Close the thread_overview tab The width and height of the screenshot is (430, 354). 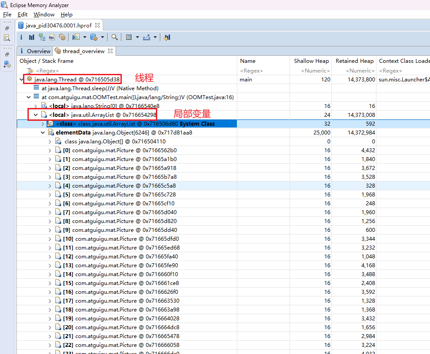(x=110, y=51)
